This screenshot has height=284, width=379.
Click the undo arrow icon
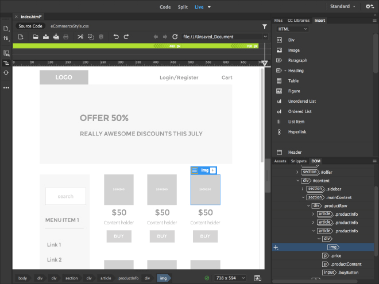coord(116,37)
